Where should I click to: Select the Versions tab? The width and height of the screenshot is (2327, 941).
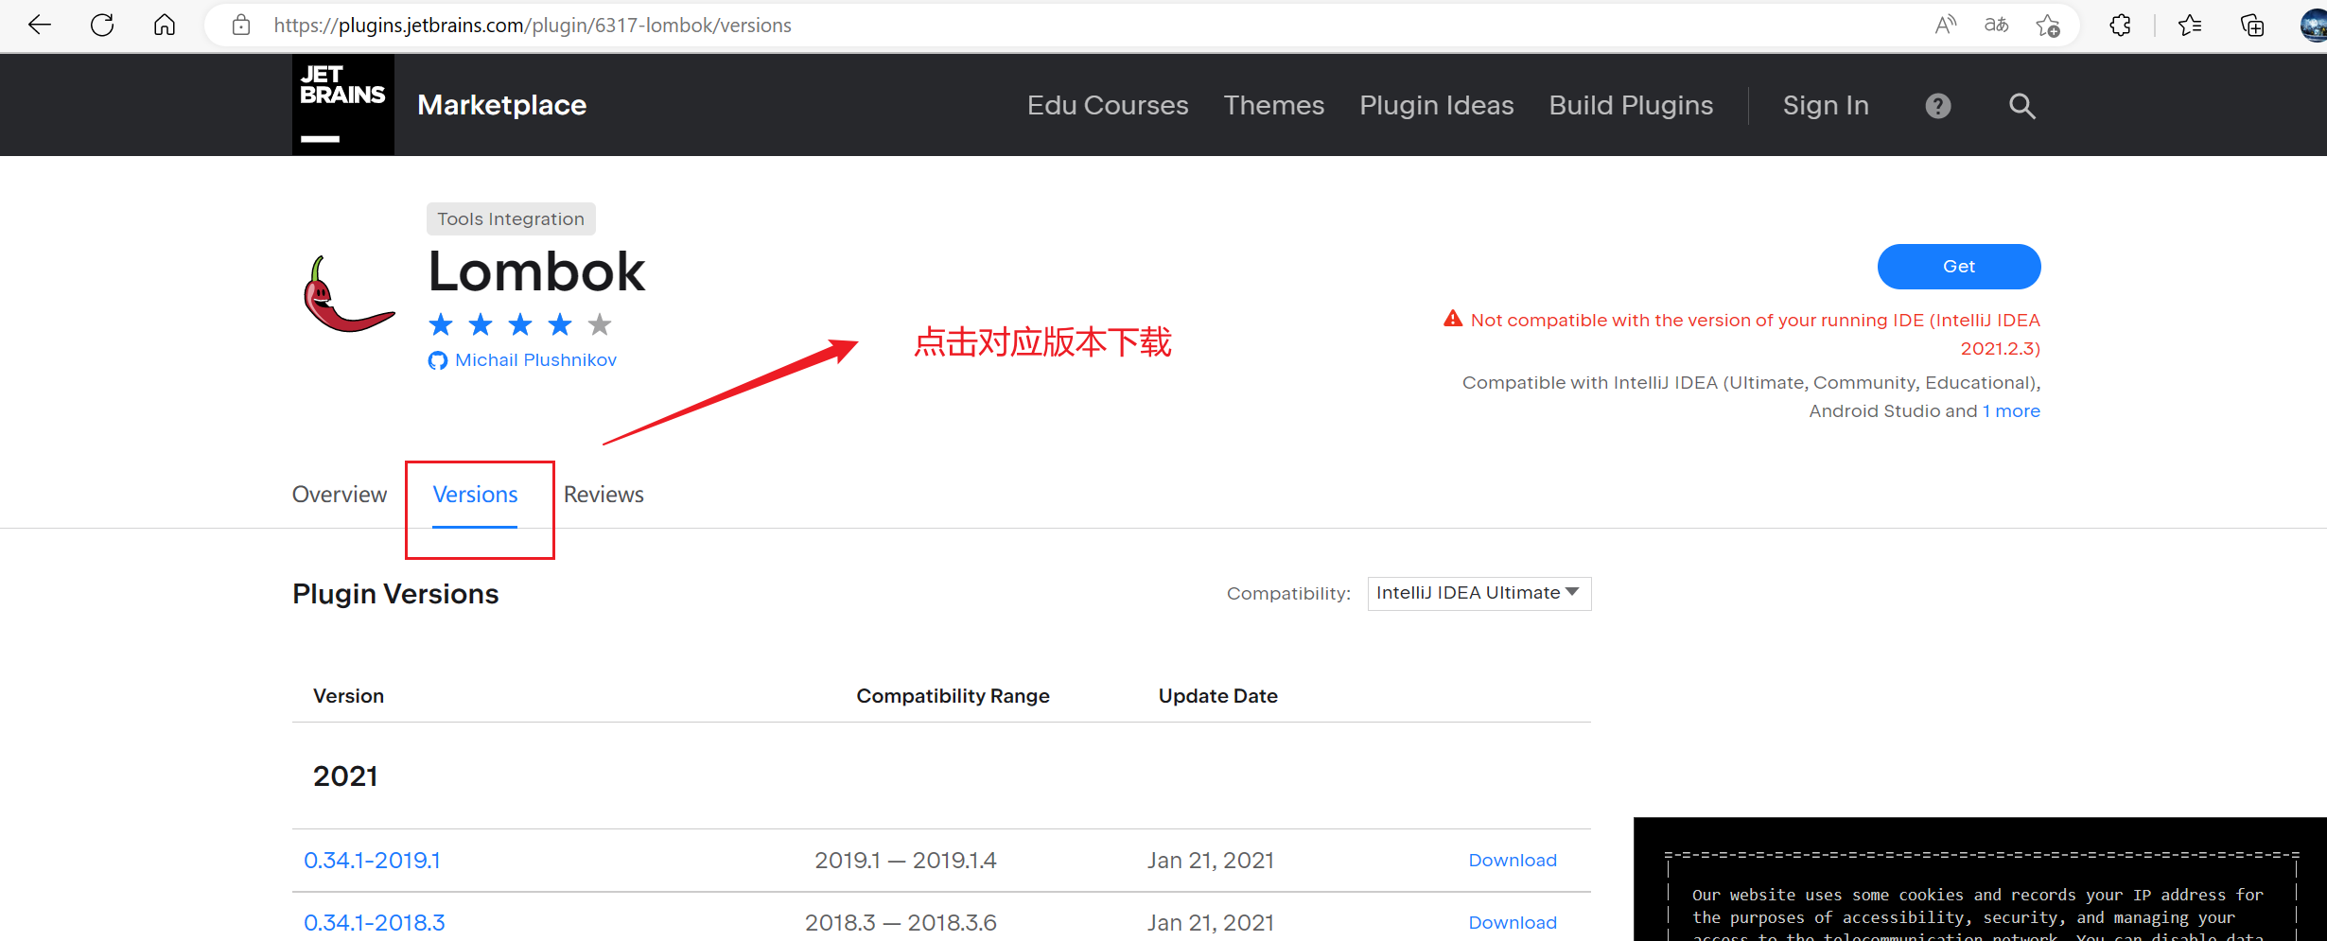pos(475,495)
